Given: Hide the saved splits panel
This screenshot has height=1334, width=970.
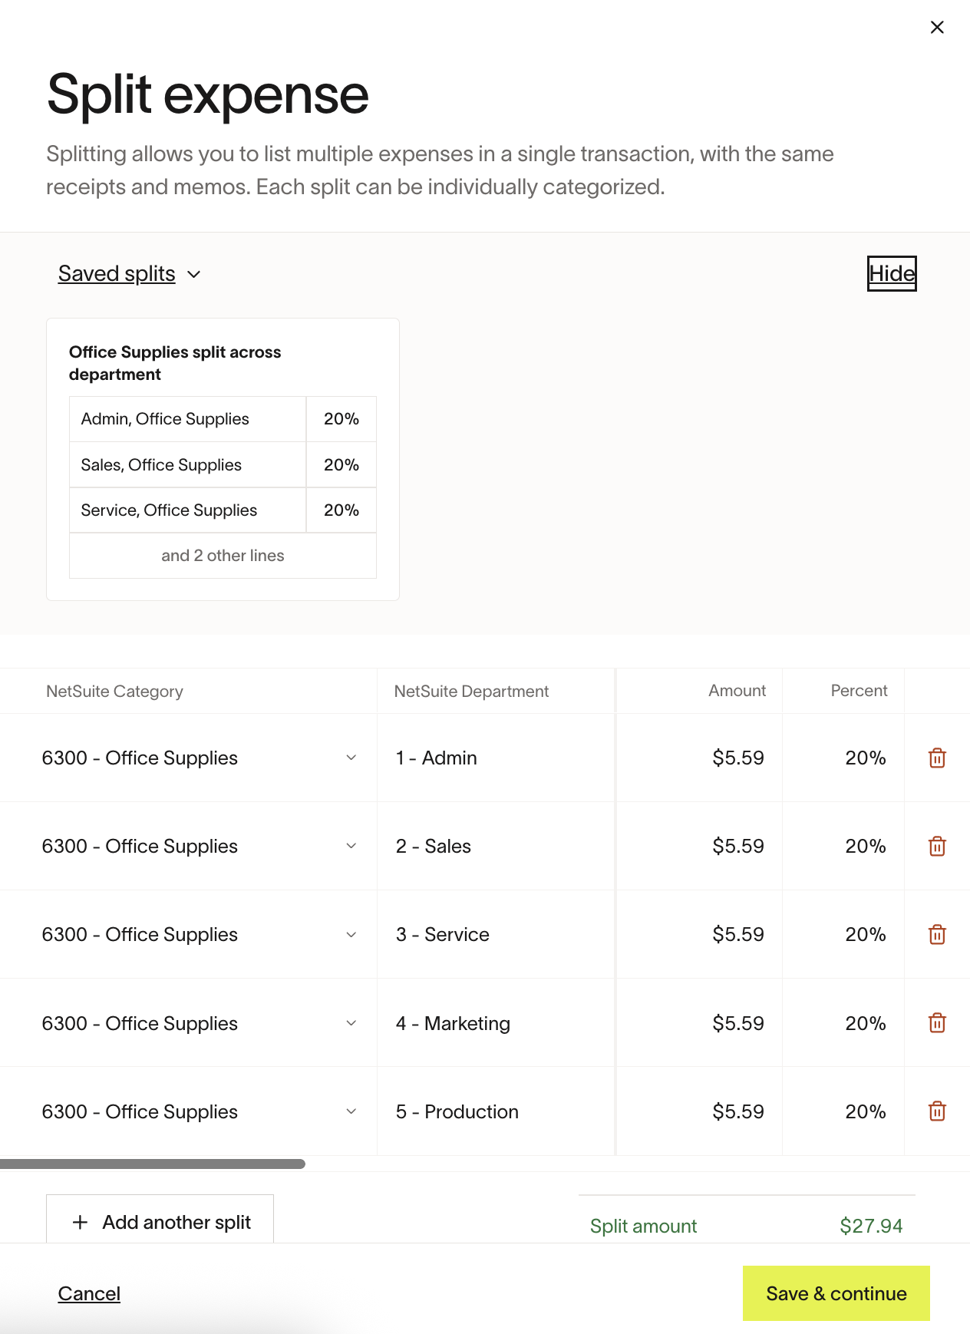Looking at the screenshot, I should point(891,274).
